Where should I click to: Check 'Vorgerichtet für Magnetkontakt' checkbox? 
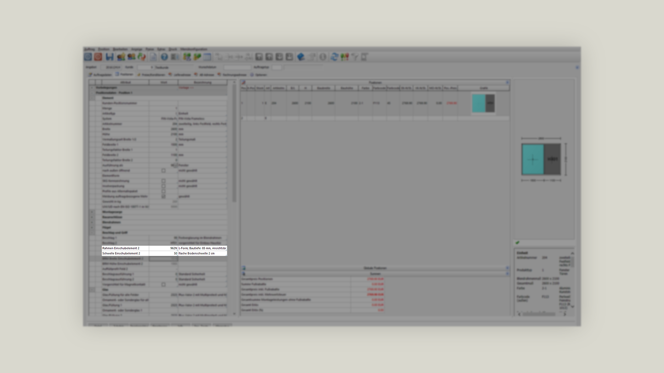pyautogui.click(x=164, y=285)
